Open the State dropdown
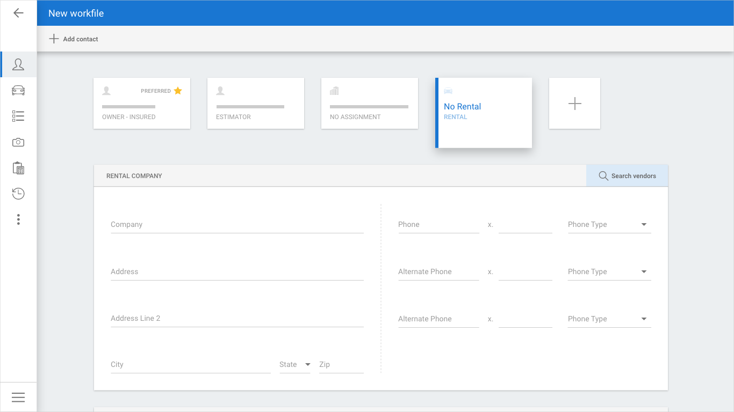 (x=295, y=365)
